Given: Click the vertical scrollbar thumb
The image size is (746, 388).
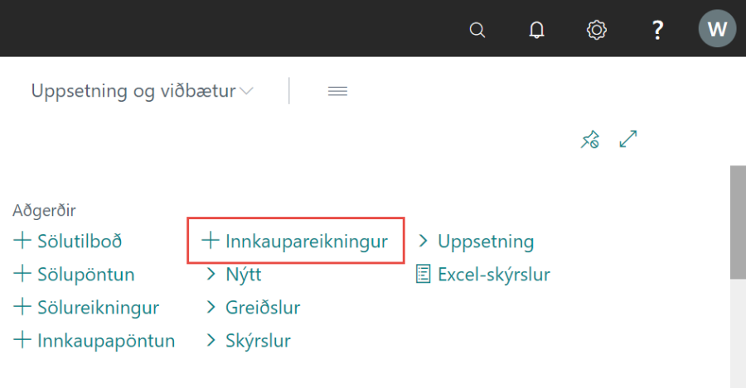Looking at the screenshot, I should [737, 222].
